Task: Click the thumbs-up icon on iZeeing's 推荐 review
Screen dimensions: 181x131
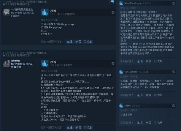Action: 45,64
